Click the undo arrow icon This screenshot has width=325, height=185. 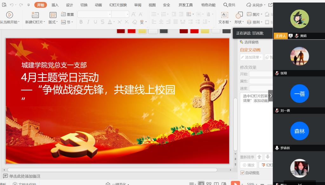pyautogui.click(x=12, y=5)
